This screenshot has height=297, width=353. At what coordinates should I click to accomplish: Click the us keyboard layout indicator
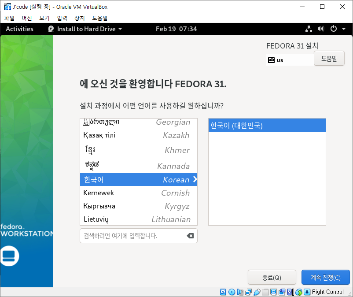[x=290, y=60]
